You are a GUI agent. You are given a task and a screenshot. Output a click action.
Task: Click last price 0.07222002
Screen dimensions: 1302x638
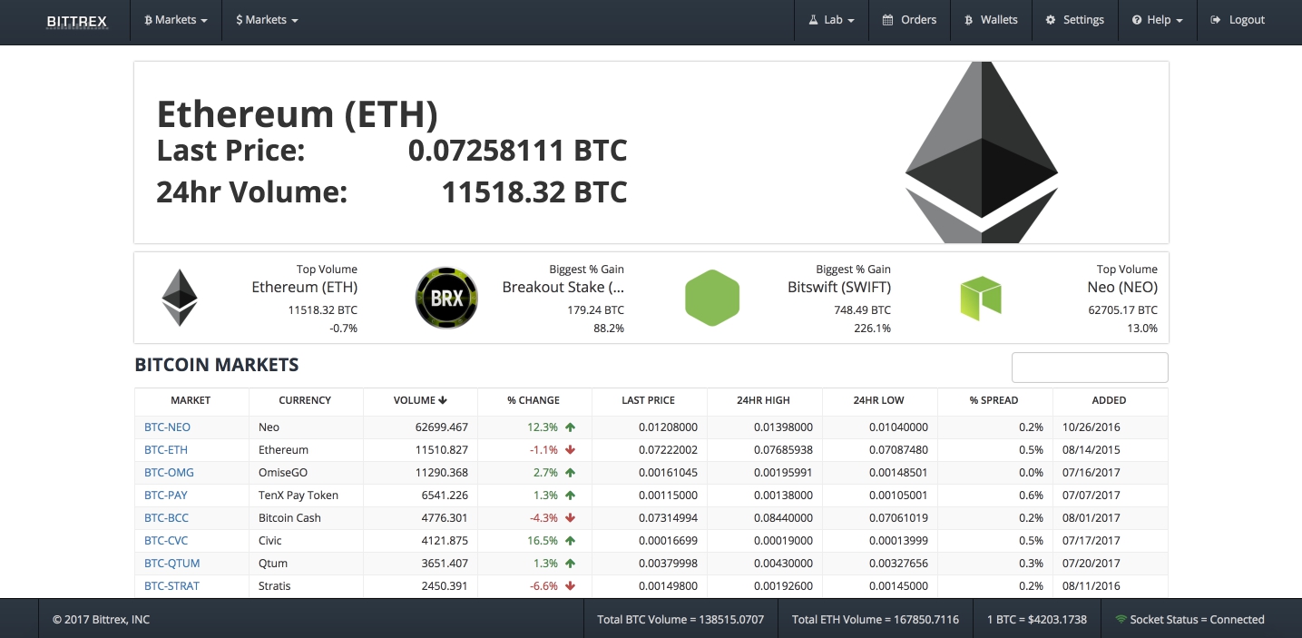pyautogui.click(x=668, y=449)
